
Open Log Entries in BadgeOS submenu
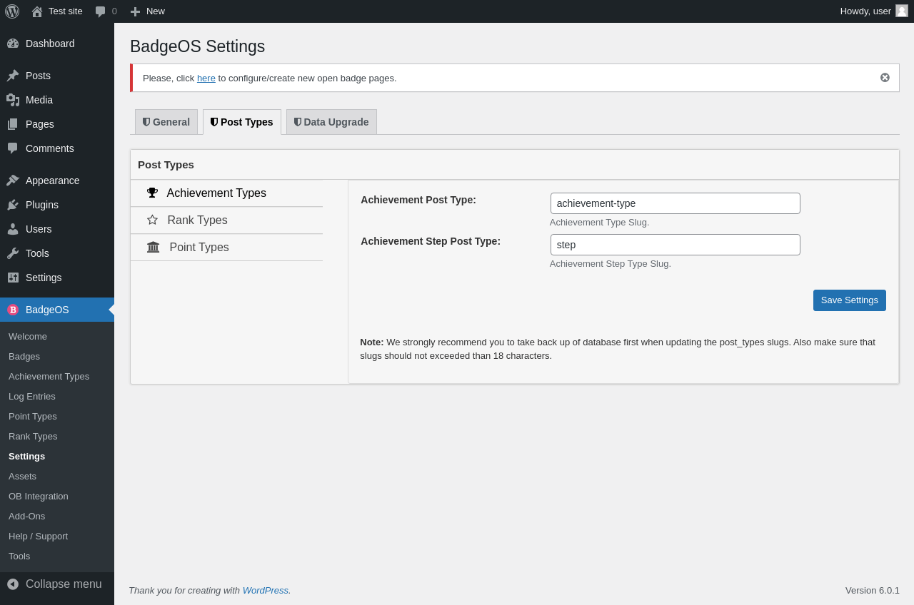pyautogui.click(x=32, y=396)
